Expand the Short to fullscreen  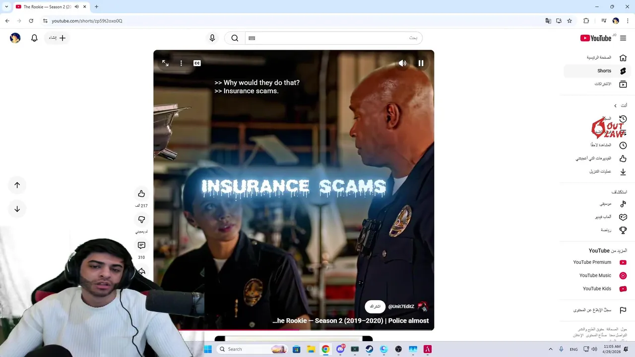point(165,63)
